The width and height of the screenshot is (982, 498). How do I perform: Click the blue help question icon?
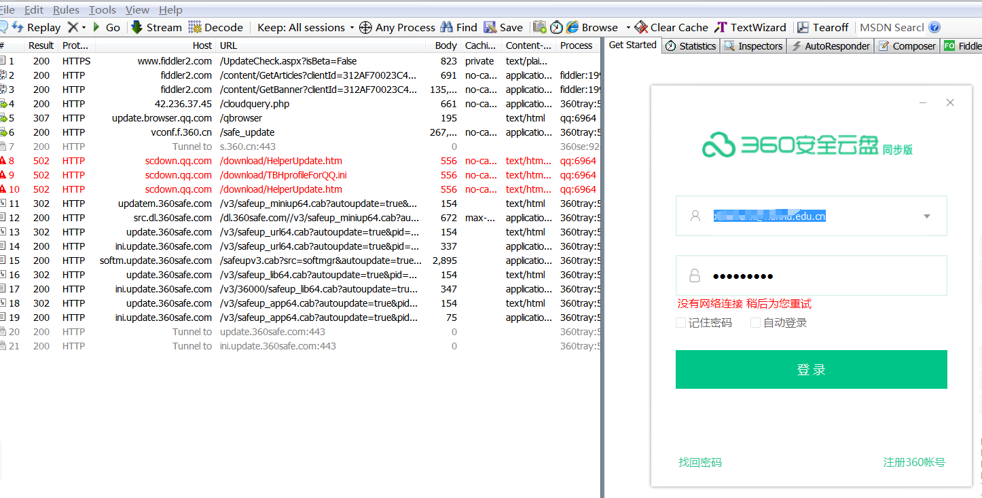point(934,27)
